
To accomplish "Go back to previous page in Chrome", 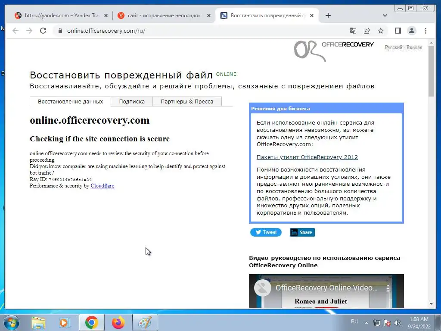I will tap(16, 31).
